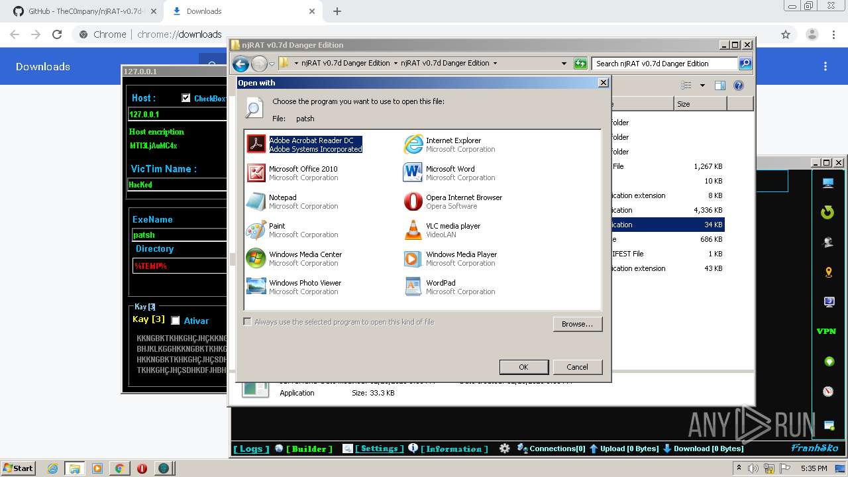848x477 pixels.
Task: Click the VPN label in njRAT sidebar
Action: [826, 331]
